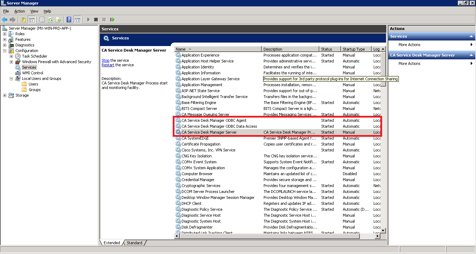Viewport: 476px width, 254px height.
Task: Collapse the Services section in Actions pane
Action: 471,36
